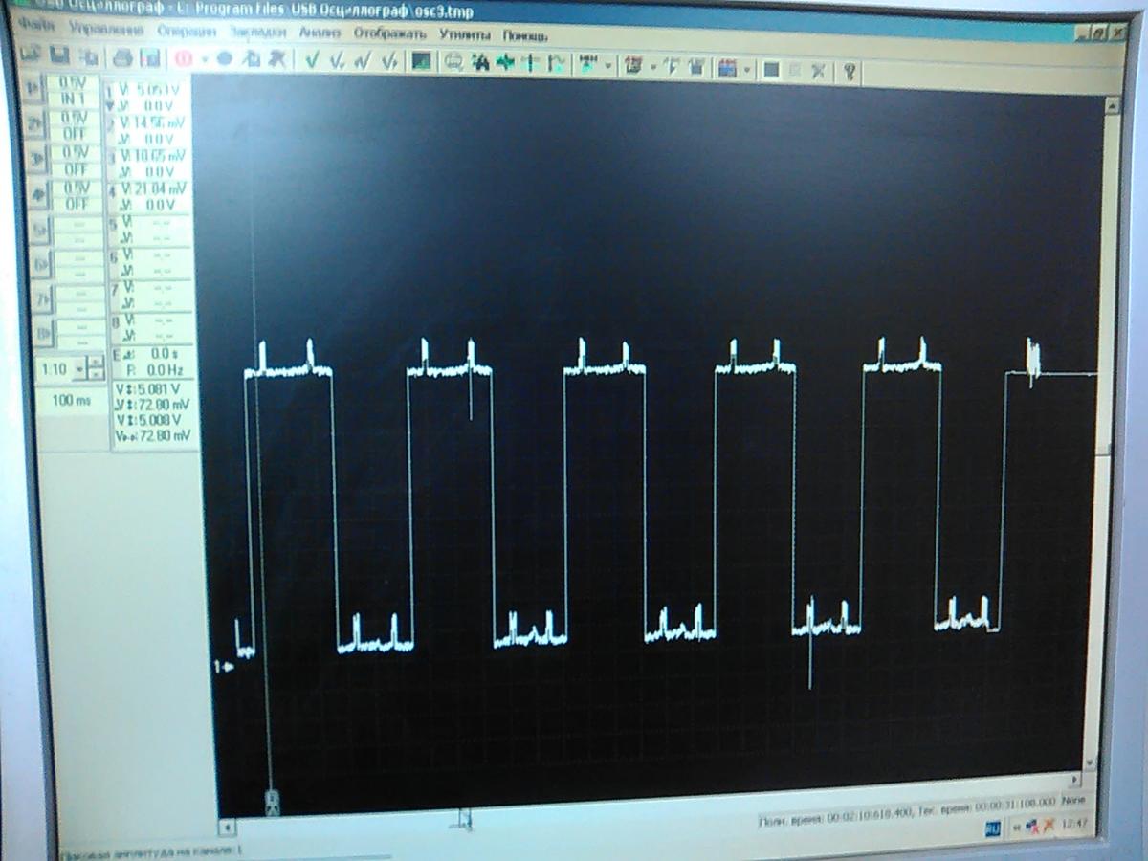Click the channel 4 reading 21.04 mV
1148x861 pixels.
pos(161,189)
